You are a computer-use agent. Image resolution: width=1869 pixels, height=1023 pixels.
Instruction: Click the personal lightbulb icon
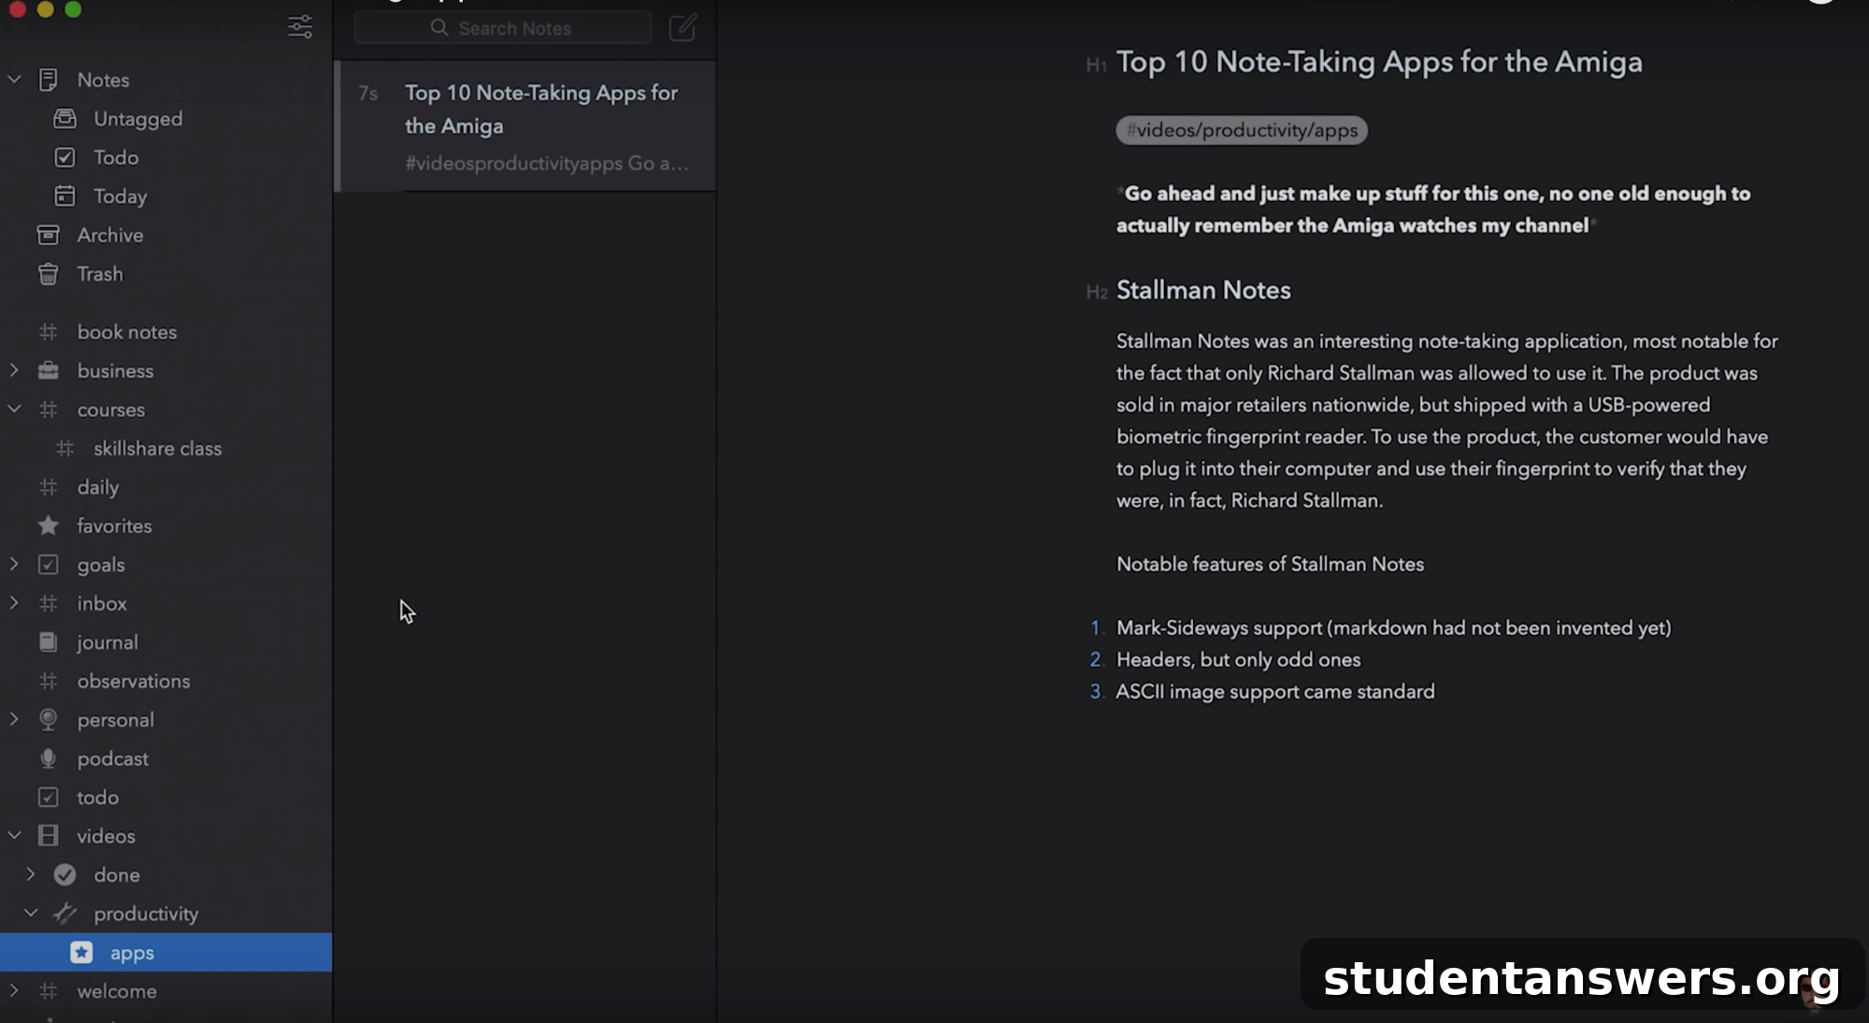coord(48,720)
